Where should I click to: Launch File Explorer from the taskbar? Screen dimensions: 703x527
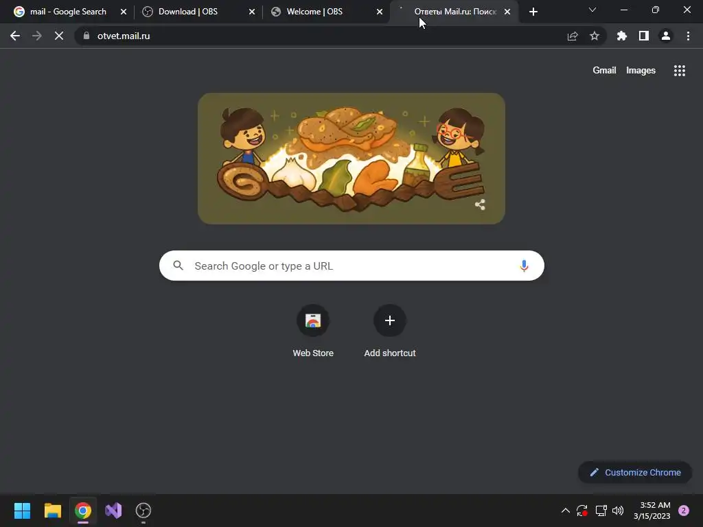[x=52, y=511]
